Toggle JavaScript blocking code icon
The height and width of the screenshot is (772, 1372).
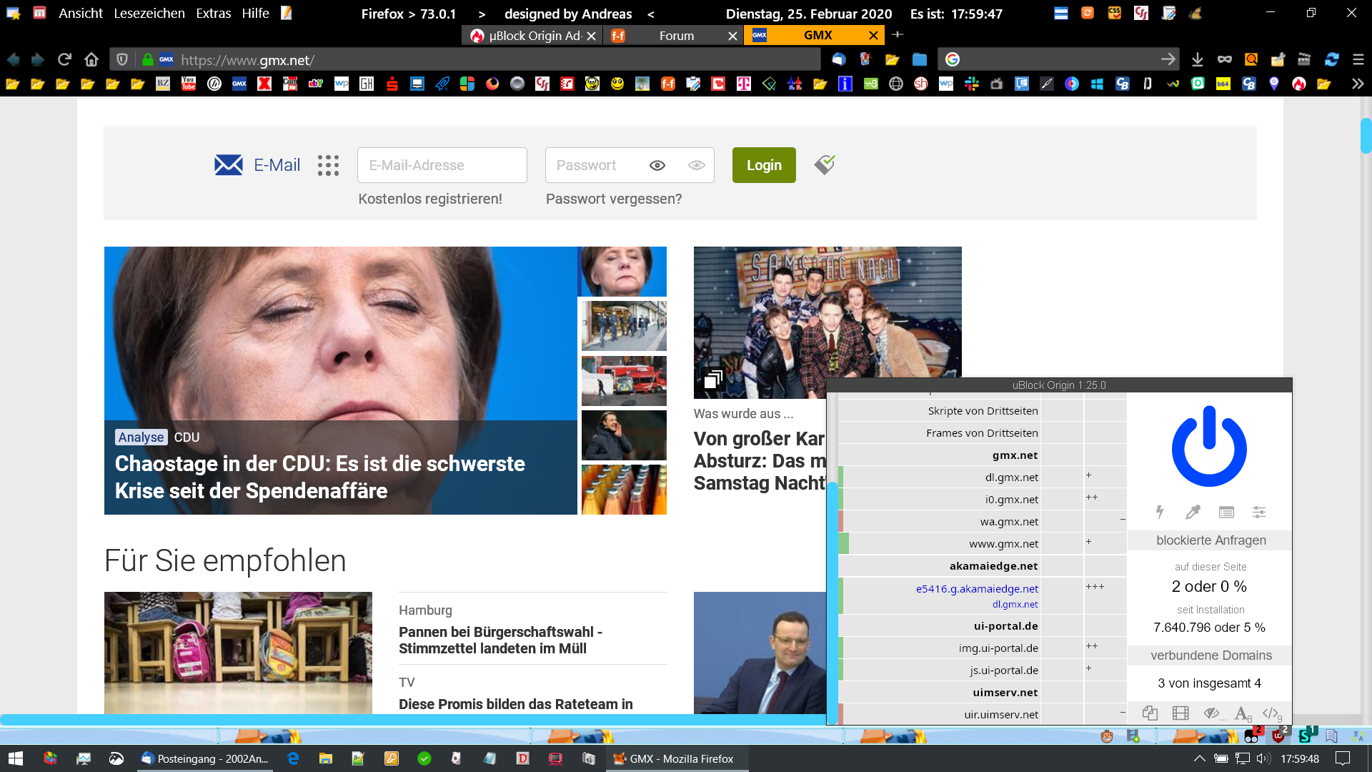[x=1271, y=713]
